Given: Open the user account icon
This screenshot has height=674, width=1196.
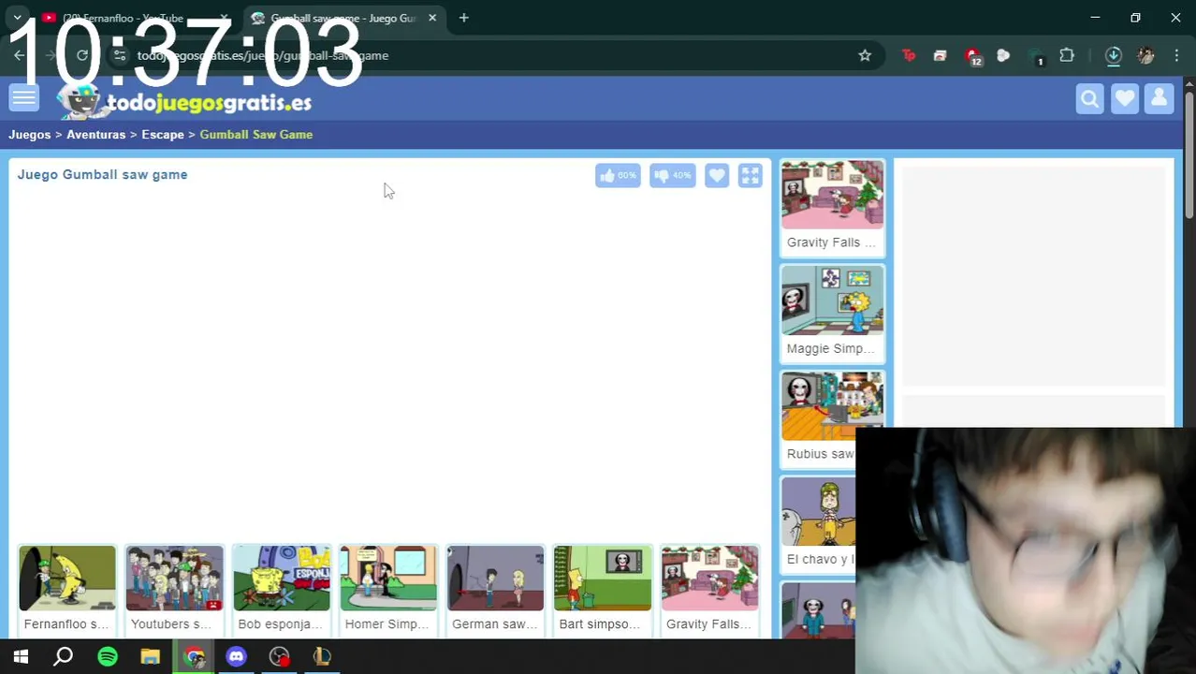Looking at the screenshot, I should (1160, 99).
